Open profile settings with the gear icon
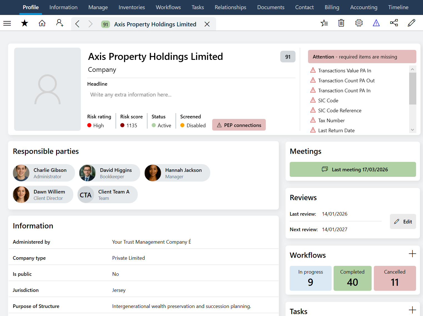The height and width of the screenshot is (316, 423). pos(359,23)
